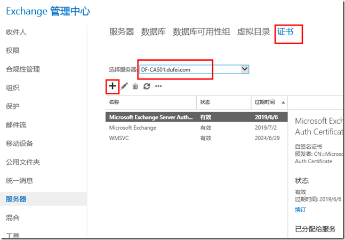Click the plus icon to add new certificate
This screenshot has width=345, height=240.
[113, 86]
